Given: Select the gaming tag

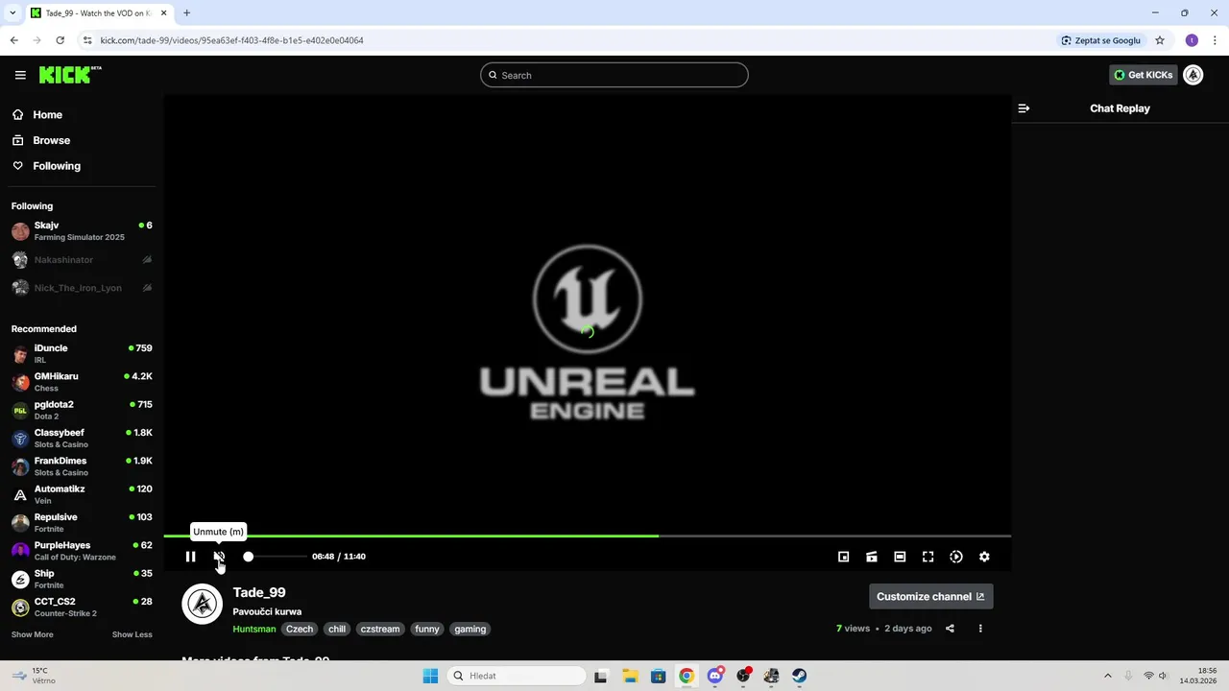Looking at the screenshot, I should [x=470, y=630].
